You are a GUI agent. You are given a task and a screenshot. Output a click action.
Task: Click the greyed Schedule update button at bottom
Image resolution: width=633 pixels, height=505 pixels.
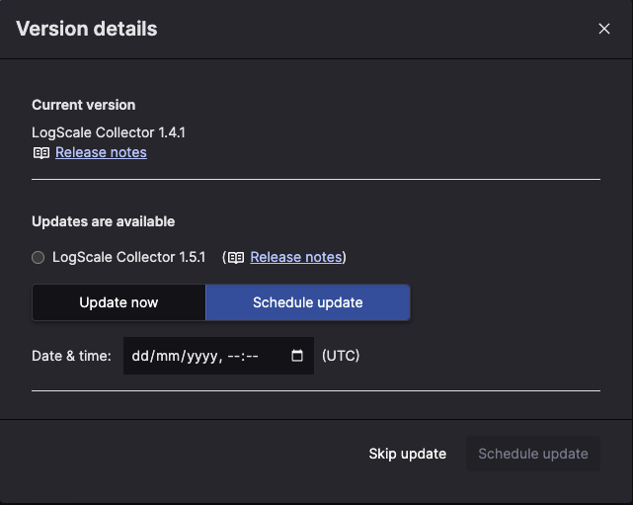coord(532,454)
